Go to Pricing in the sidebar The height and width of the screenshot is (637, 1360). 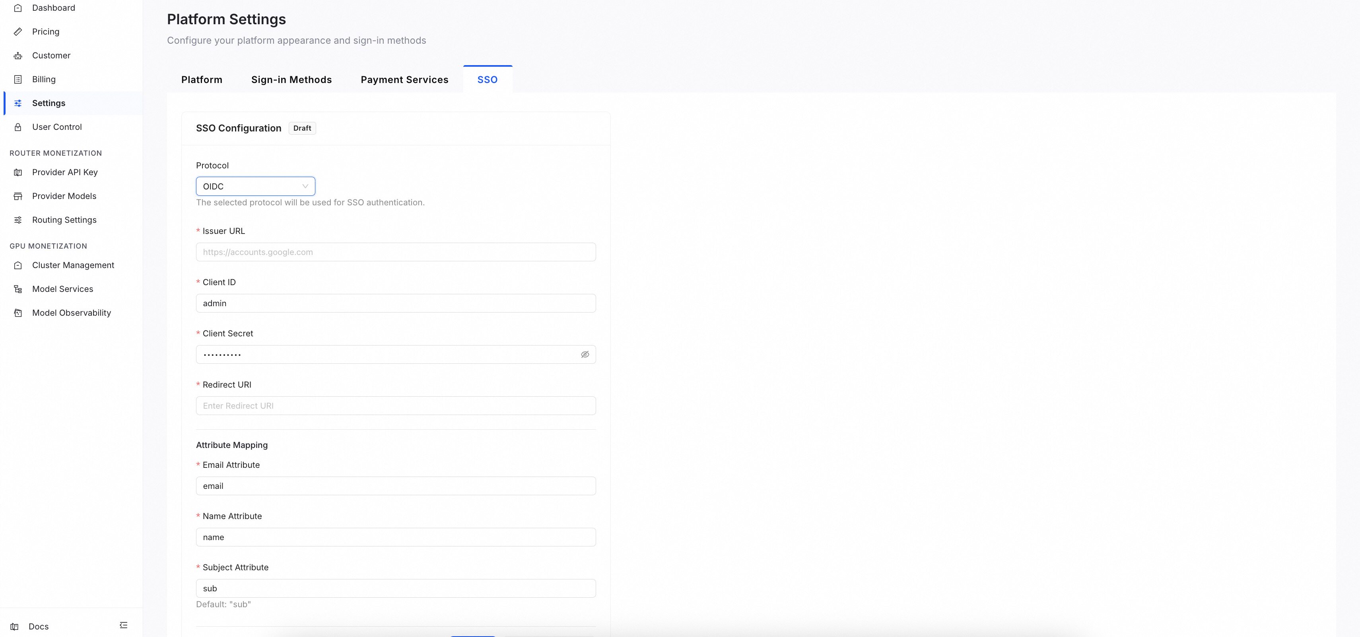tap(46, 32)
